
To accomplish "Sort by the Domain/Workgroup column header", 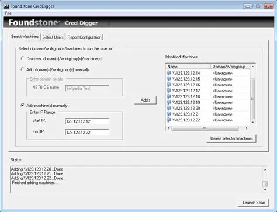I will click(x=230, y=67).
